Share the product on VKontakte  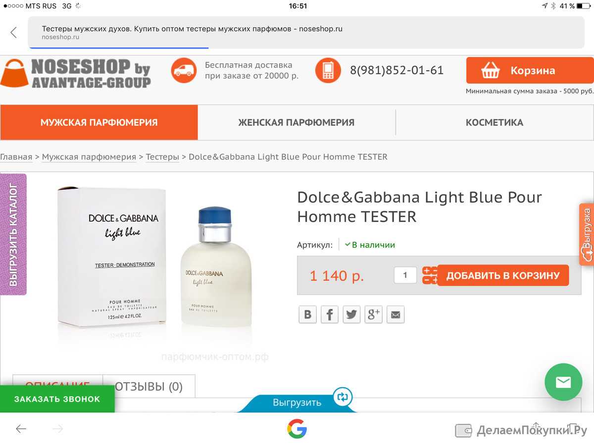(x=307, y=314)
